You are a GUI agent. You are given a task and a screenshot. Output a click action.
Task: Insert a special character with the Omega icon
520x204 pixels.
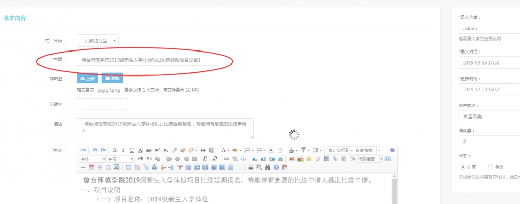pos(108,167)
